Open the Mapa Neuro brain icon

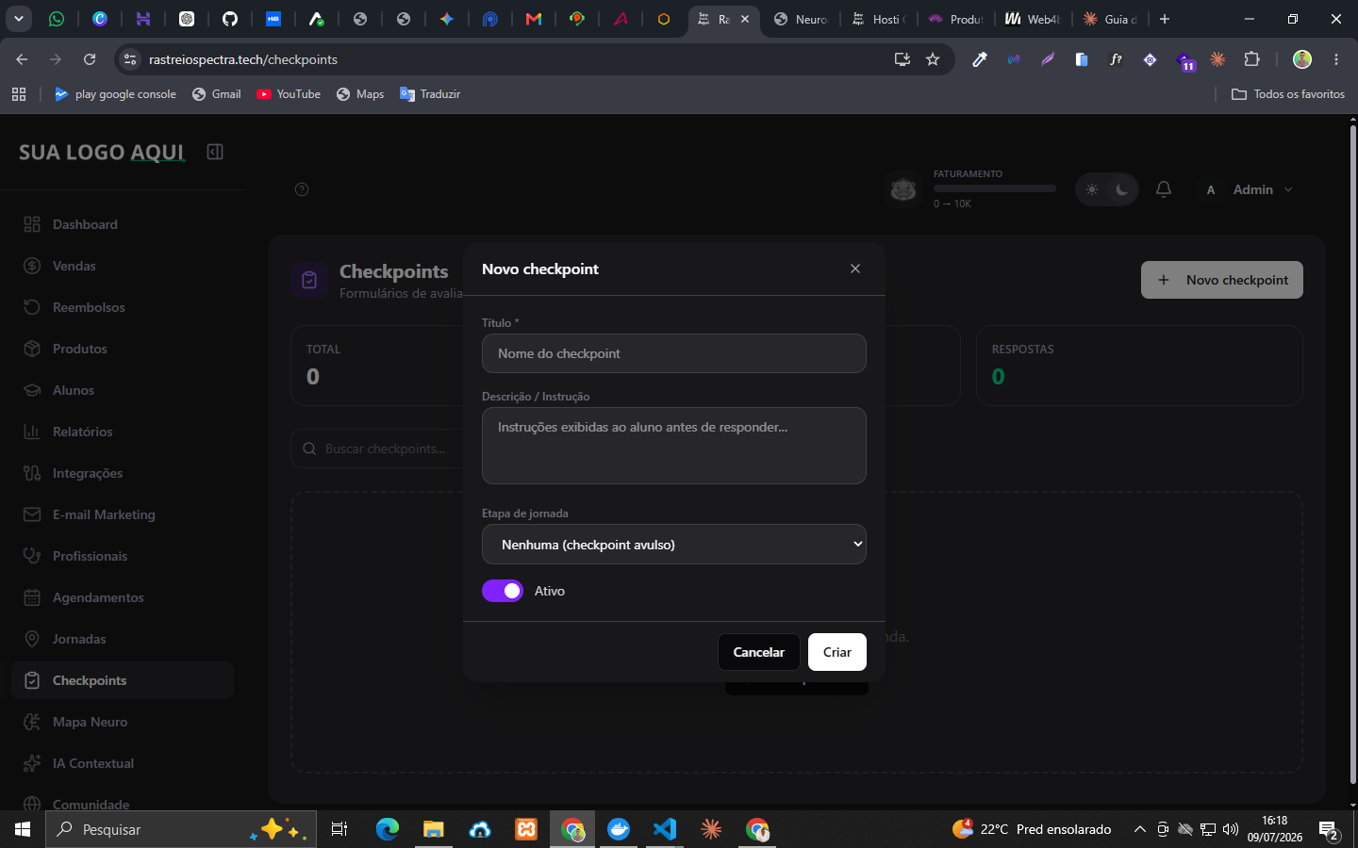pyautogui.click(x=32, y=722)
